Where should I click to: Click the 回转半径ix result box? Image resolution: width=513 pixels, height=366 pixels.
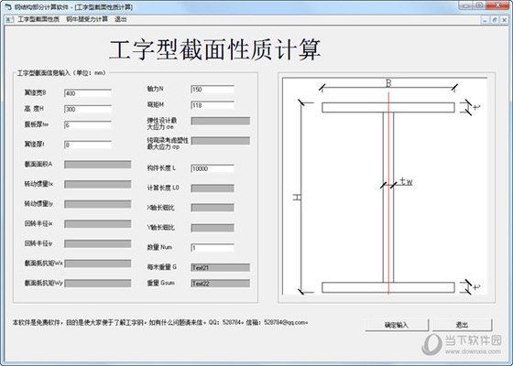pos(98,224)
